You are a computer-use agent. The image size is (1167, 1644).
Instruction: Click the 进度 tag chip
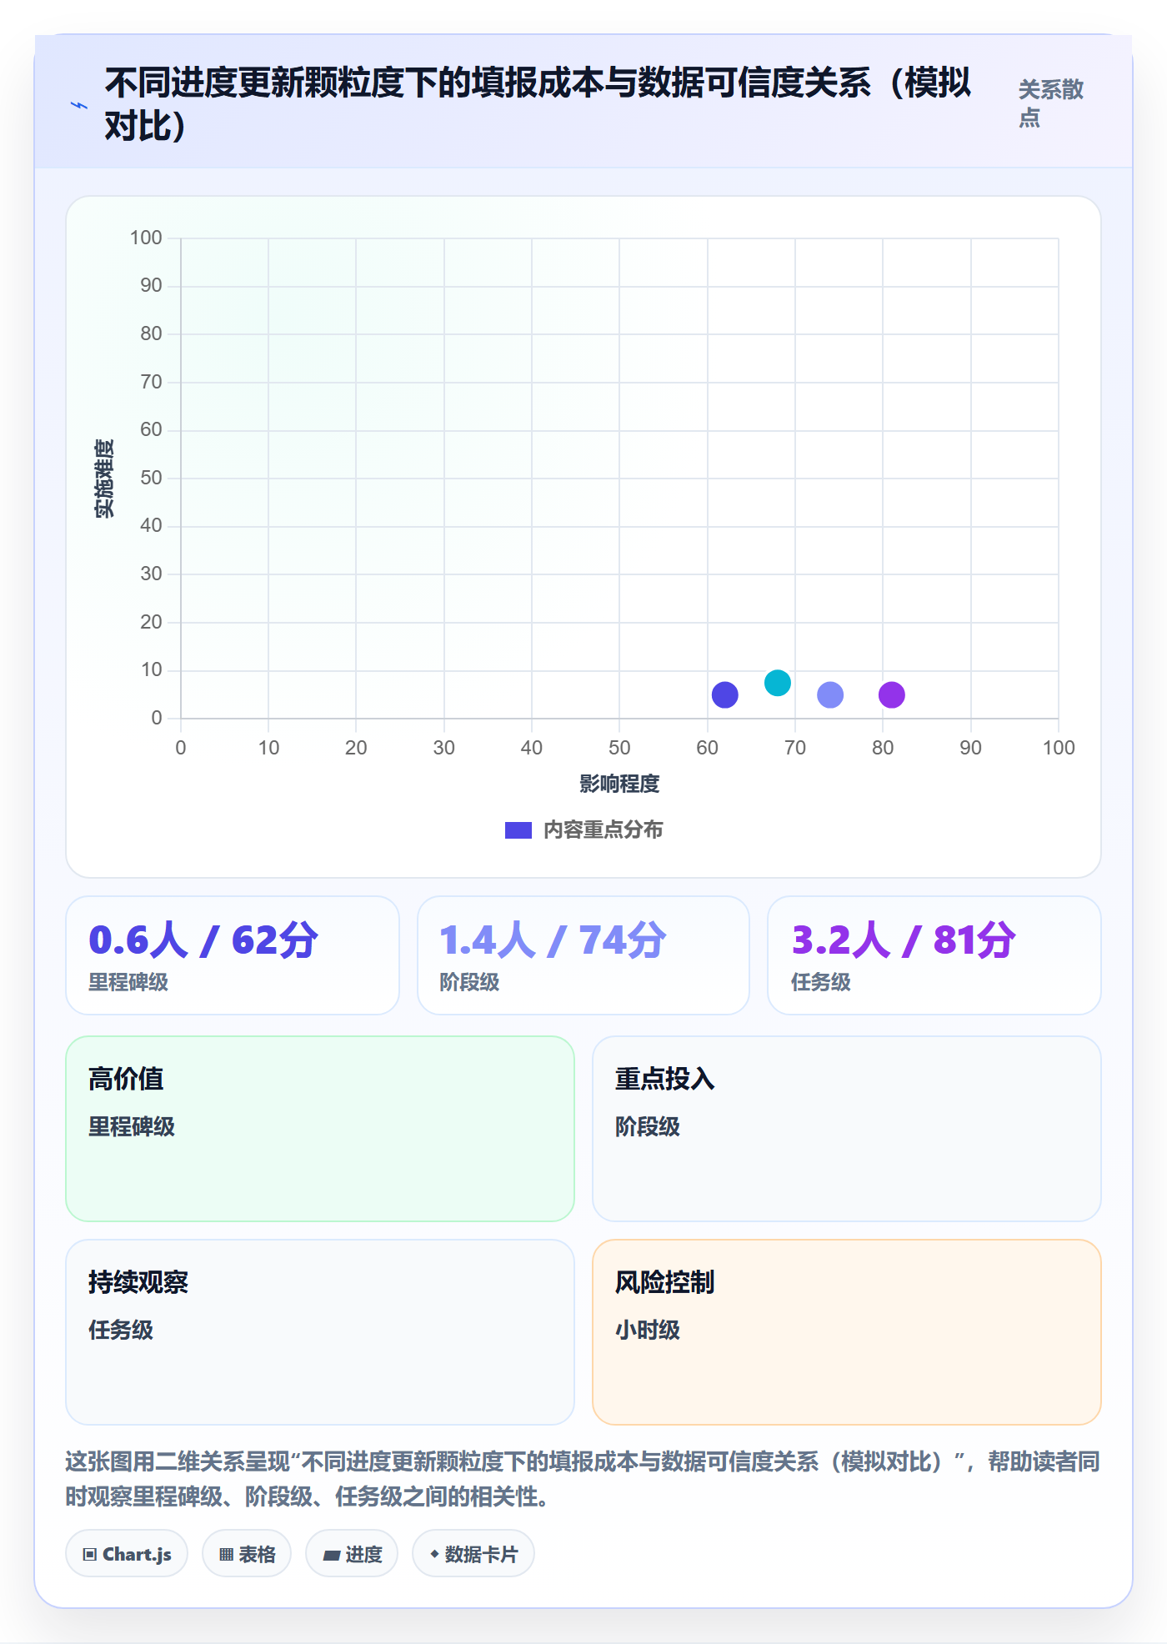[x=352, y=1553]
